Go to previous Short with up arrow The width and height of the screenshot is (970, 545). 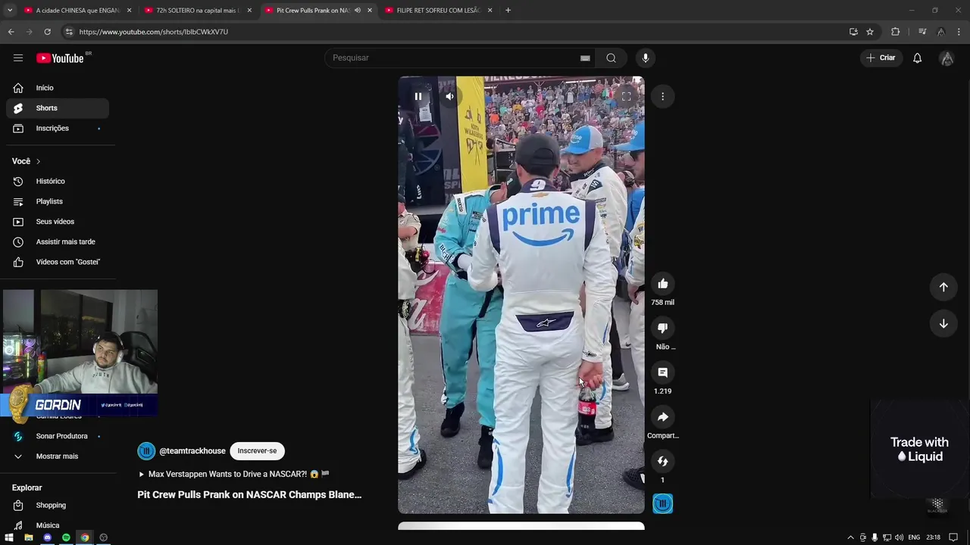pos(943,287)
